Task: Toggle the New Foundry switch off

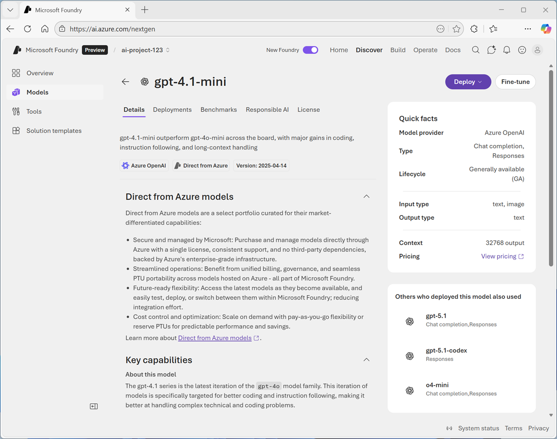Action: click(x=310, y=50)
